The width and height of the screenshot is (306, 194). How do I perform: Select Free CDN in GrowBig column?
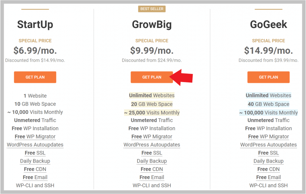tap(152, 169)
